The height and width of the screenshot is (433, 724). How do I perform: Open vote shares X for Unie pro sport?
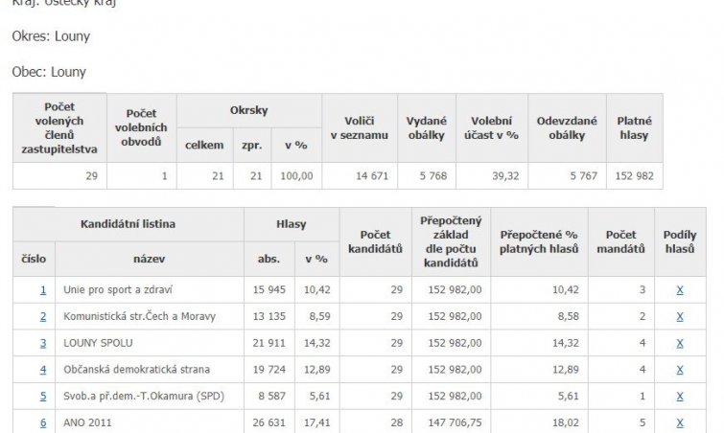680,290
